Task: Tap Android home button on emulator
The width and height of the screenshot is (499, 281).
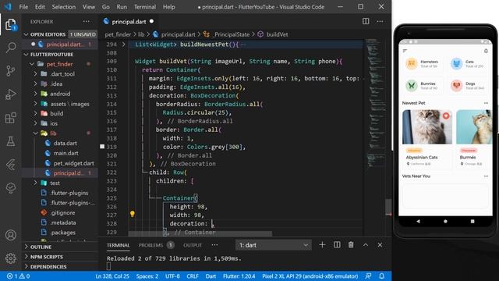Action: coord(445,221)
